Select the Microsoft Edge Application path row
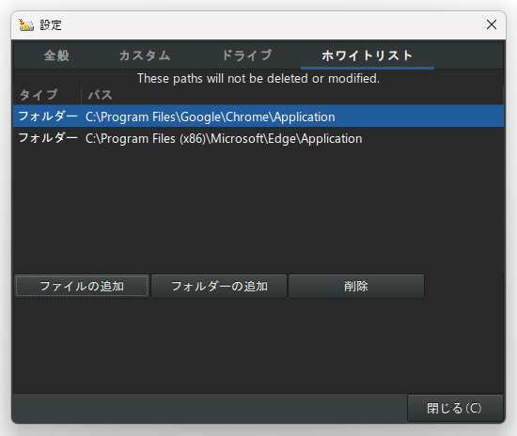 coord(258,138)
